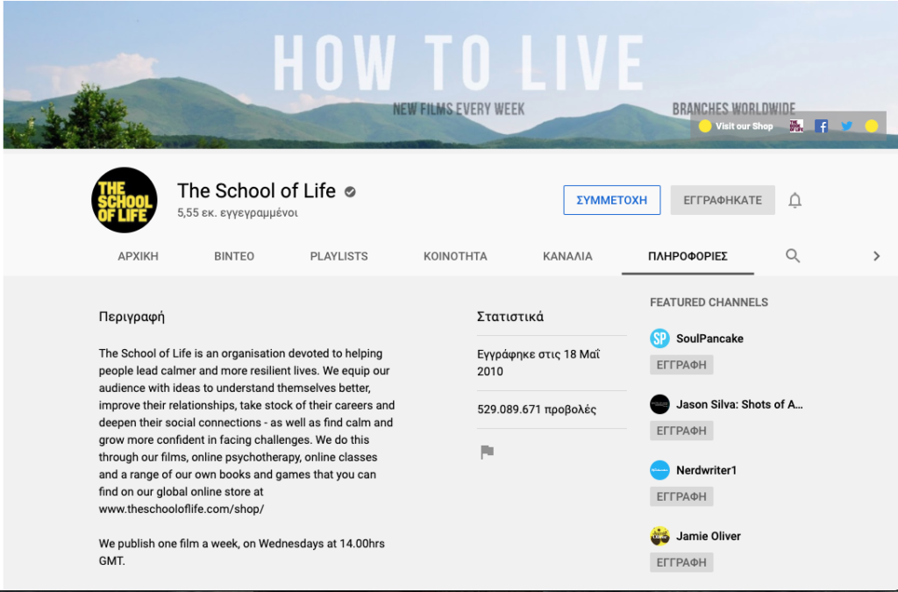Image resolution: width=898 pixels, height=592 pixels.
Task: Switch to the ΒΙΝΤΕΟ tab
Action: 234,256
